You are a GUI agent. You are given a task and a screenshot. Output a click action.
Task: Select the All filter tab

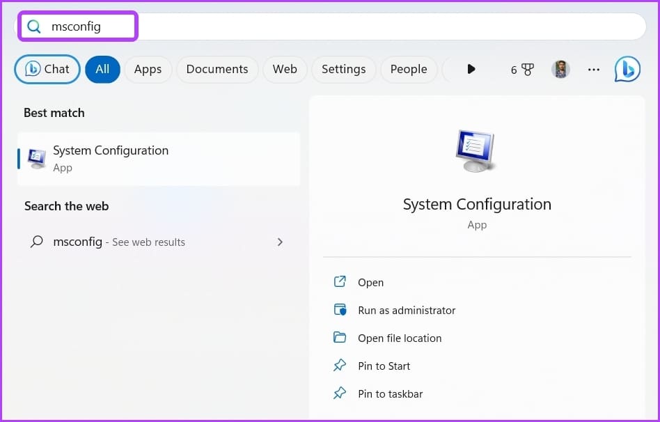pyautogui.click(x=102, y=69)
